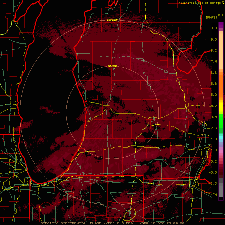This screenshot has width=225, height=225.
Task: Click the 9.0 legend value
Action: coord(214,39)
